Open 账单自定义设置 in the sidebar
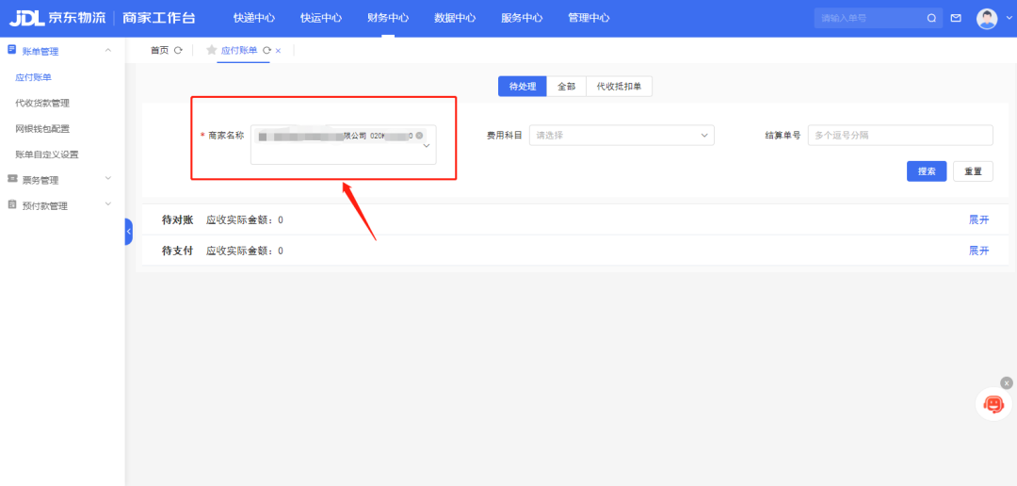The height and width of the screenshot is (486, 1017). [x=47, y=154]
